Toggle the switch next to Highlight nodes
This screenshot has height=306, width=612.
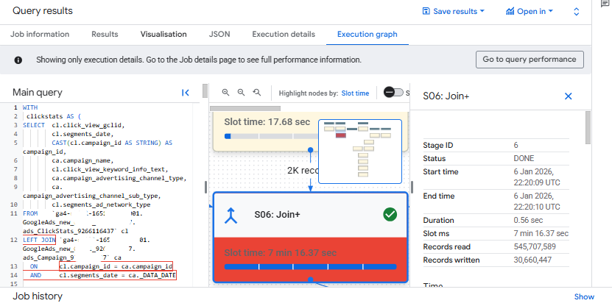coord(393,93)
